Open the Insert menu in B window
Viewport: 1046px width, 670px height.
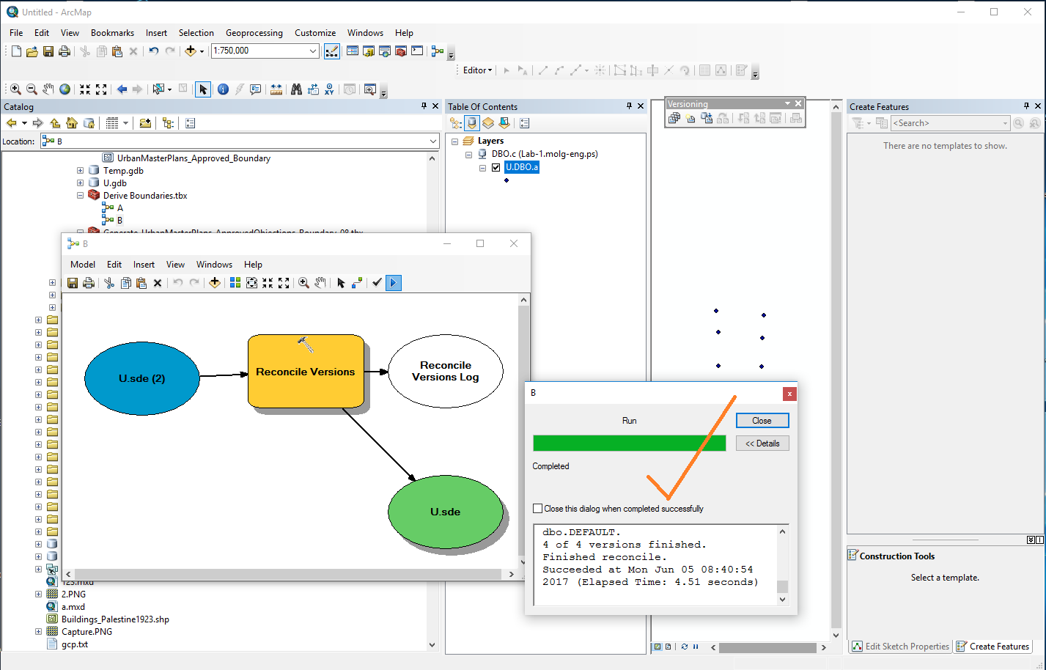point(144,265)
